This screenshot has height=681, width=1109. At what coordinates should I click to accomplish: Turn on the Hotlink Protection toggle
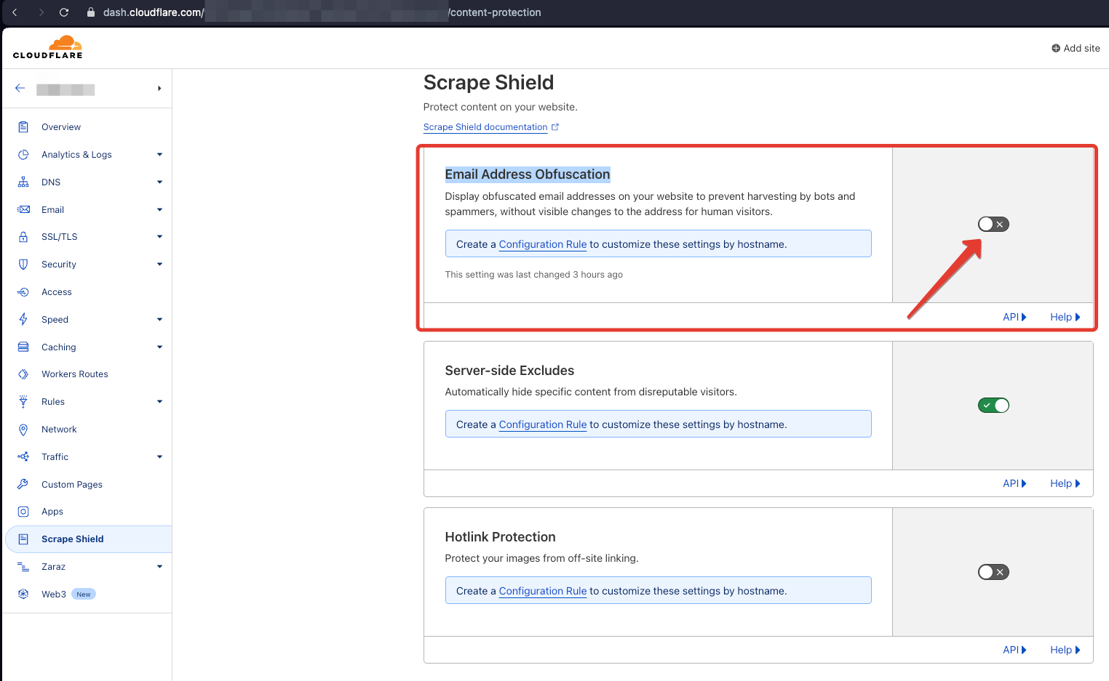(993, 572)
